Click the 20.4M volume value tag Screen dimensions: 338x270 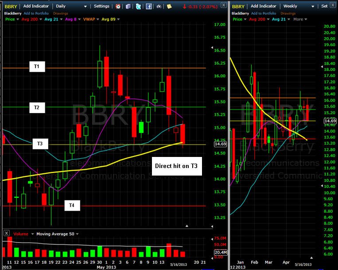(221, 252)
